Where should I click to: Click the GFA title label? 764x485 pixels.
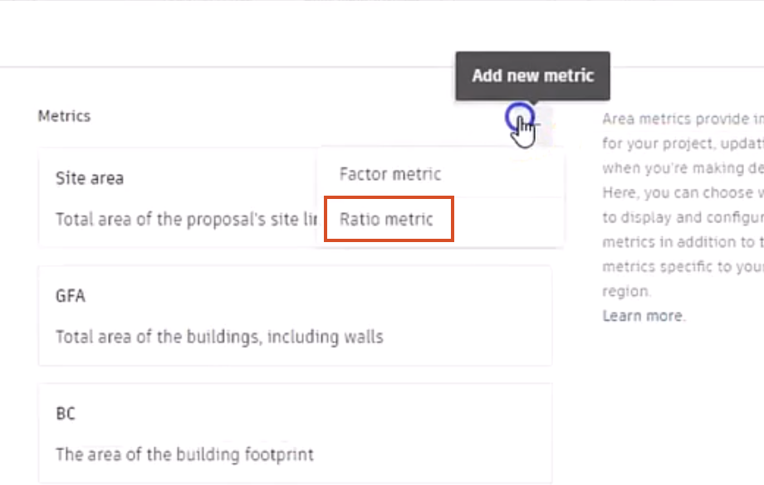[x=71, y=296]
